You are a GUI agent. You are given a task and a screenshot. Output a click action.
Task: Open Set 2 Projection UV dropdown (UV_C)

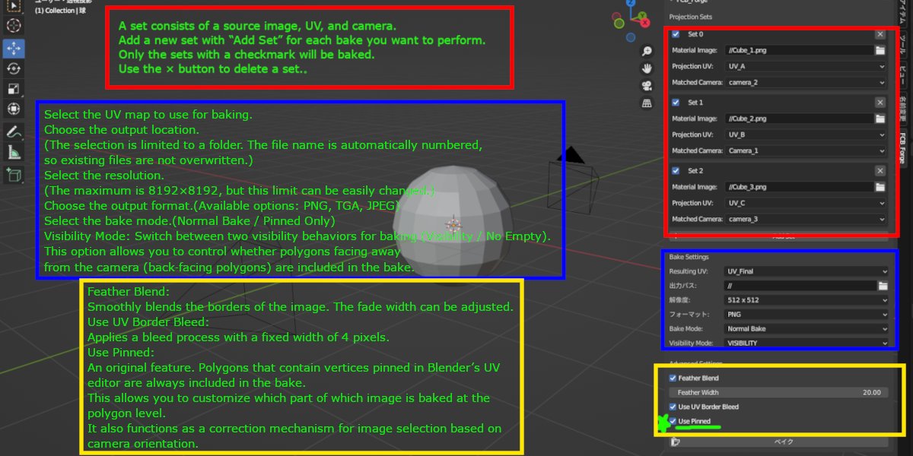(806, 203)
